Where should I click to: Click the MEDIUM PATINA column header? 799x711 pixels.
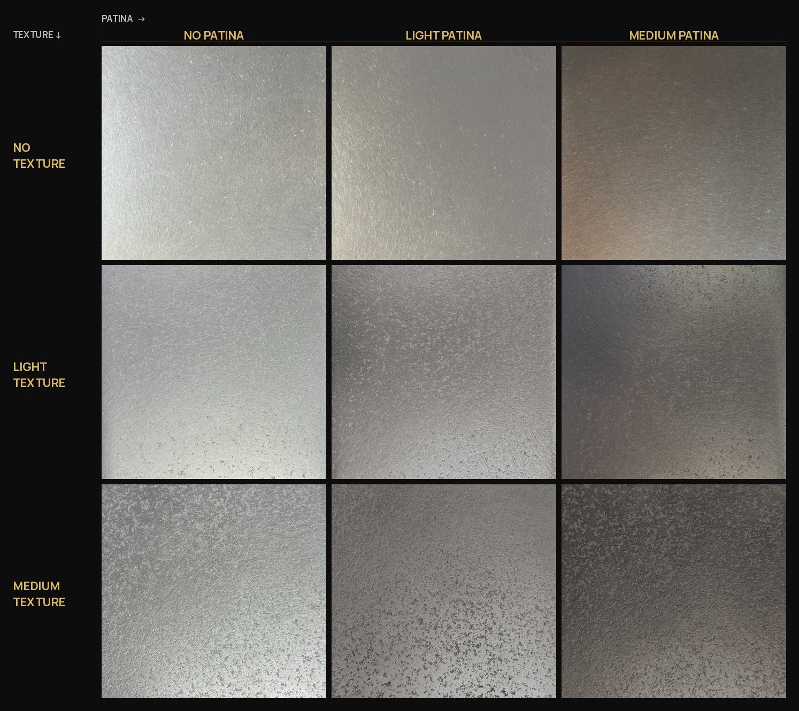pyautogui.click(x=674, y=35)
